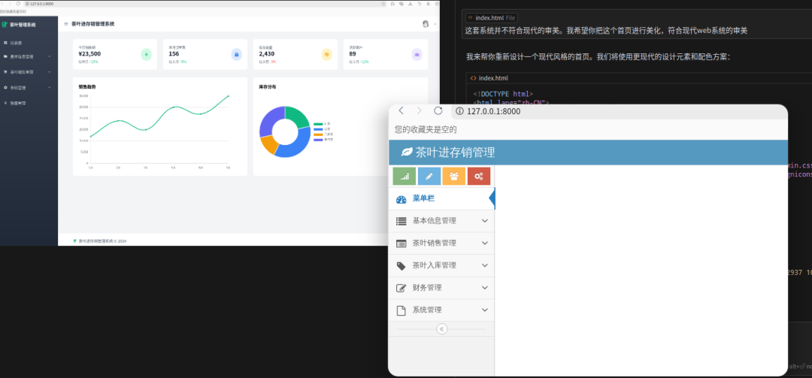Click the tea logo in dark sidebar
The height and width of the screenshot is (378, 812).
click(5, 24)
